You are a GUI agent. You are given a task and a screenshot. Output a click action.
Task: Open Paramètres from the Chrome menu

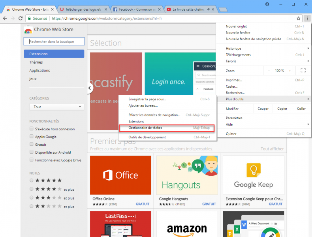(x=264, y=118)
